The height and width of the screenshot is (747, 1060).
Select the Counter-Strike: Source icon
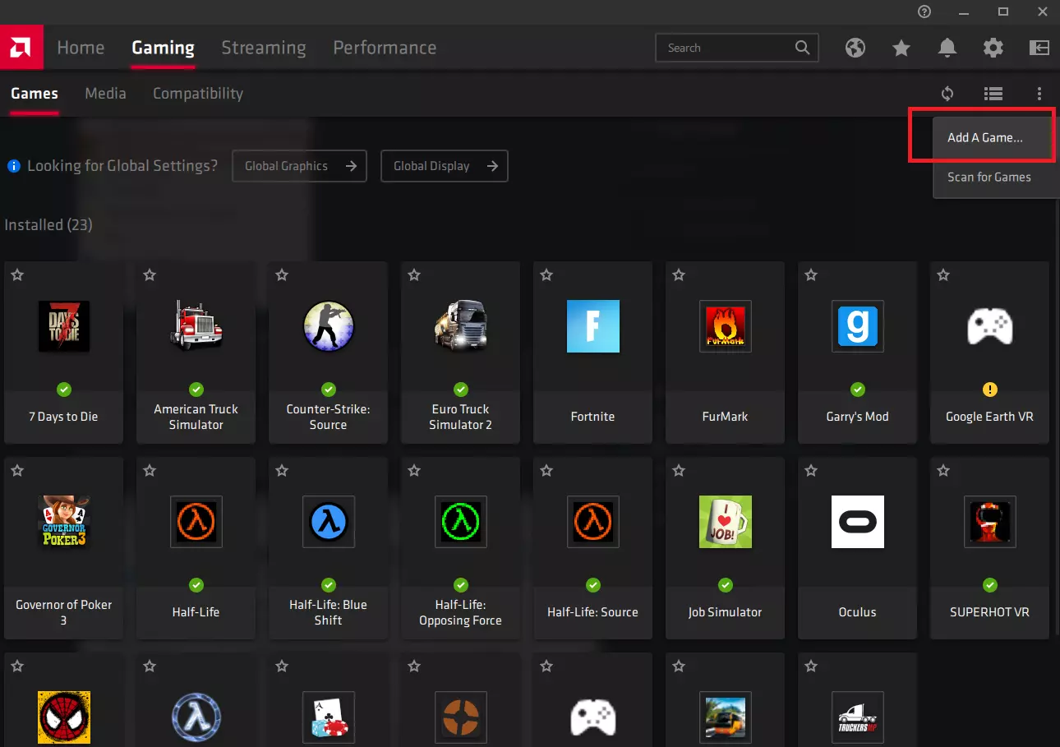(328, 326)
